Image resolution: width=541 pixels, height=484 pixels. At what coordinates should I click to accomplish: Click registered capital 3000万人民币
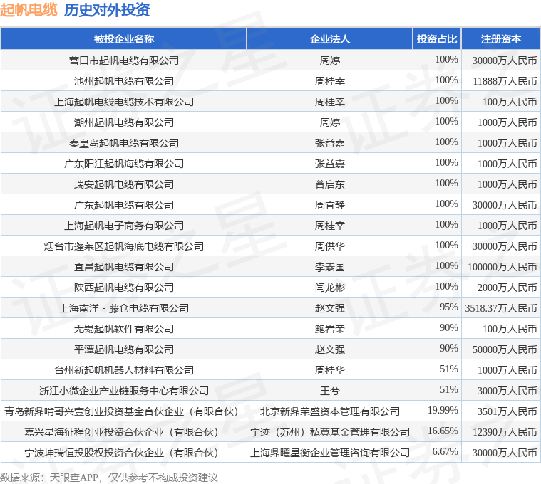tap(507, 391)
